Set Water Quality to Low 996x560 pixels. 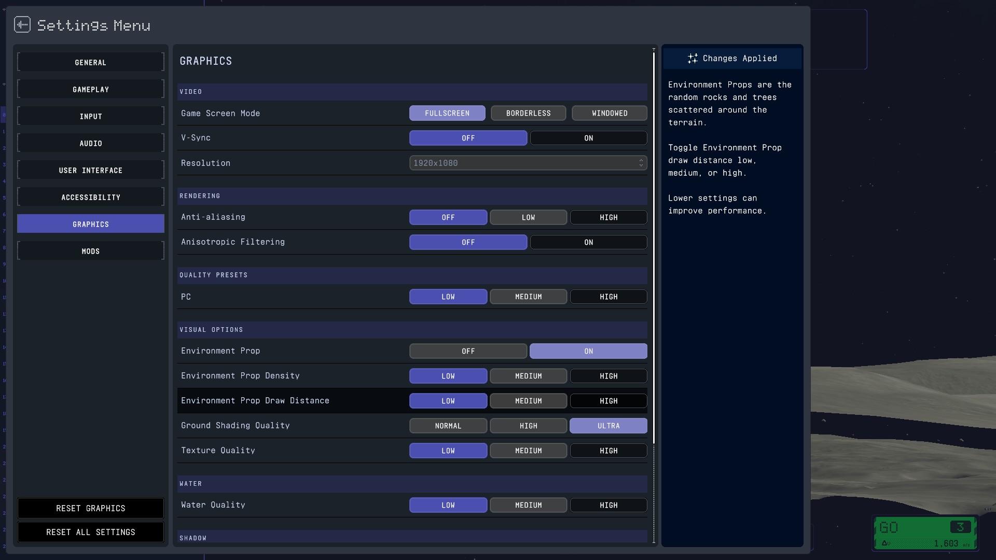tap(448, 505)
